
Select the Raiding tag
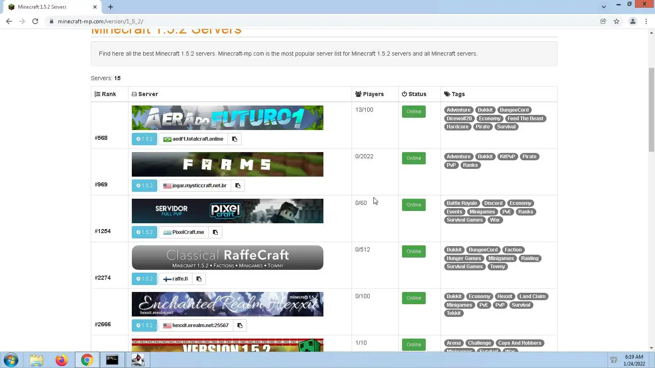(530, 258)
